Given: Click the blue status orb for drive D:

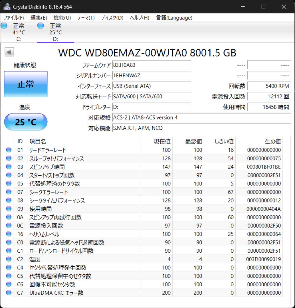Looking at the screenshot, I should point(41,26).
